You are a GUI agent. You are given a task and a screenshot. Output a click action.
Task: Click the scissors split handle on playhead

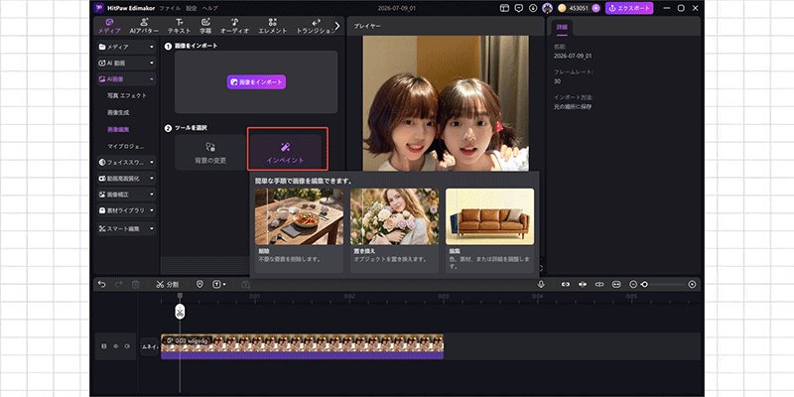tap(180, 312)
